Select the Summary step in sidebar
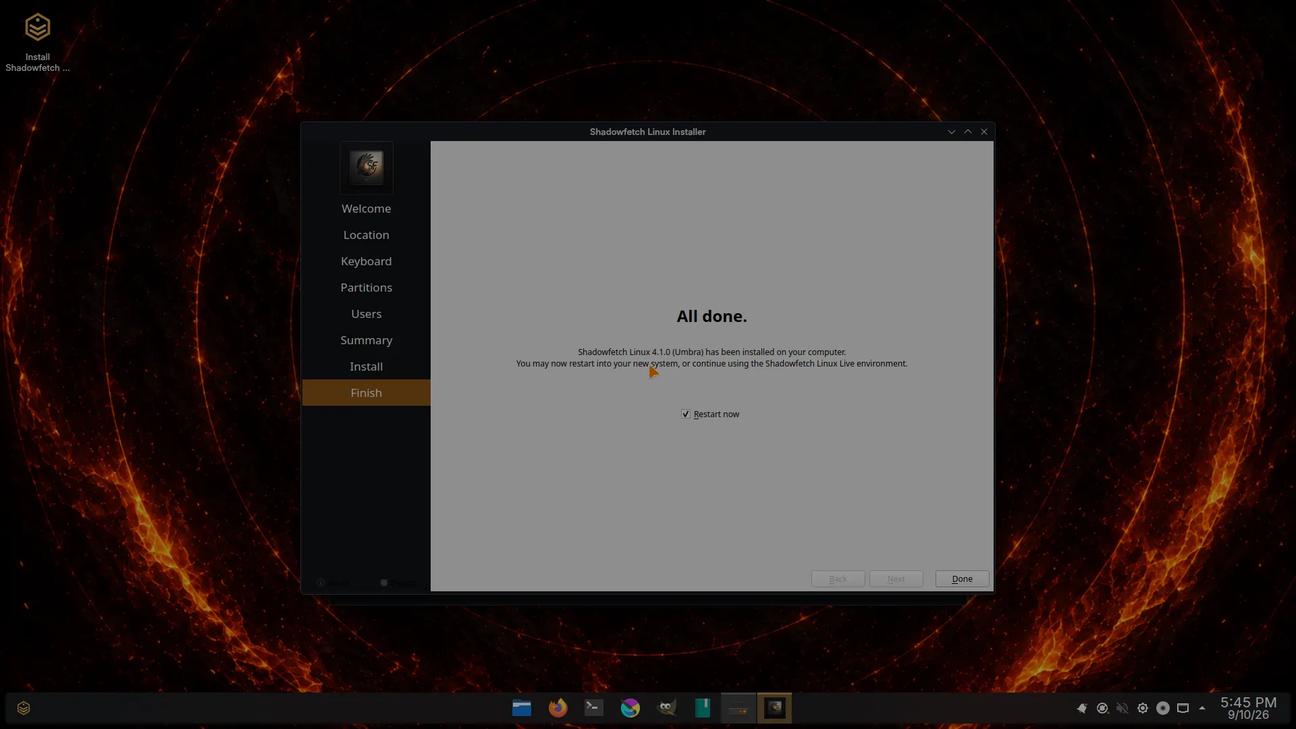The height and width of the screenshot is (729, 1296). coord(366,340)
